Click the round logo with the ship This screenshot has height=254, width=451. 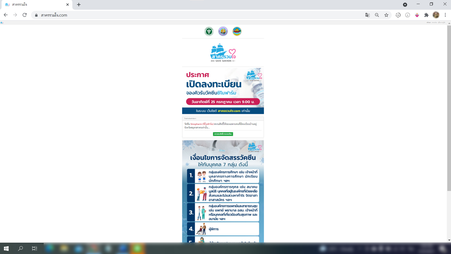click(237, 31)
